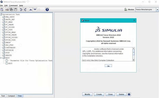Select DV_BEAD folder in tree

pos(9,22)
